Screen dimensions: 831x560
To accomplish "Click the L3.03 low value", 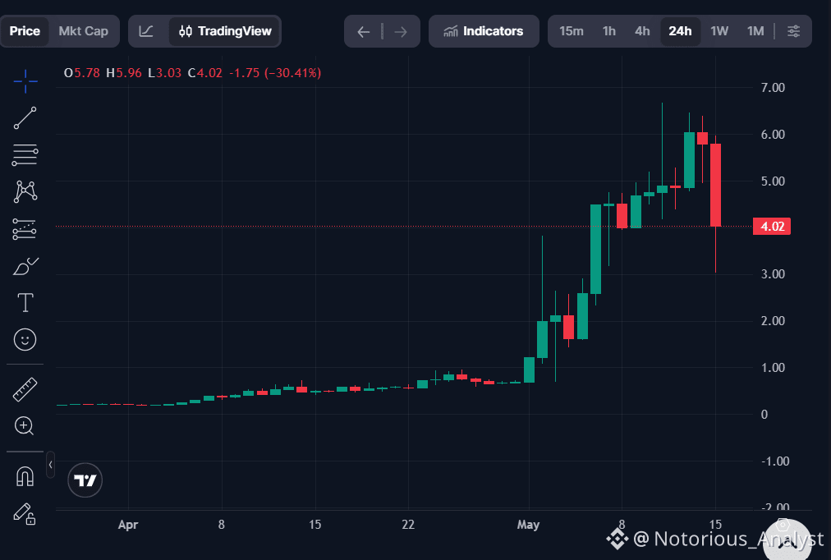I will tap(165, 72).
